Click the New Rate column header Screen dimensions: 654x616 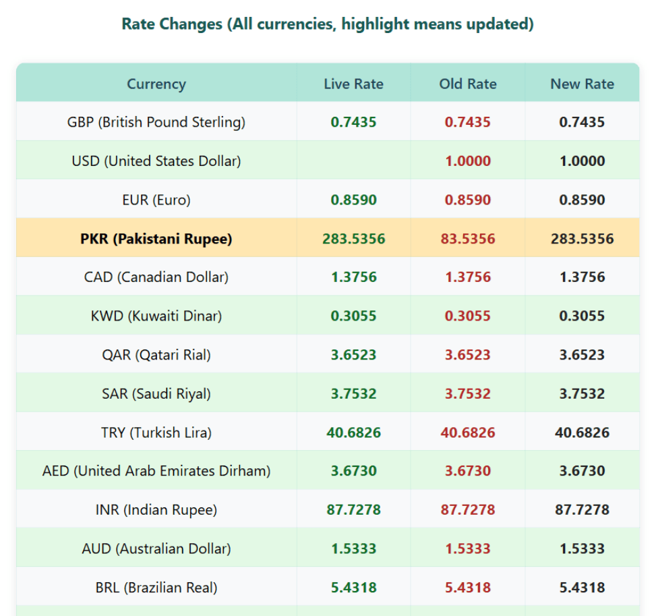tap(582, 84)
